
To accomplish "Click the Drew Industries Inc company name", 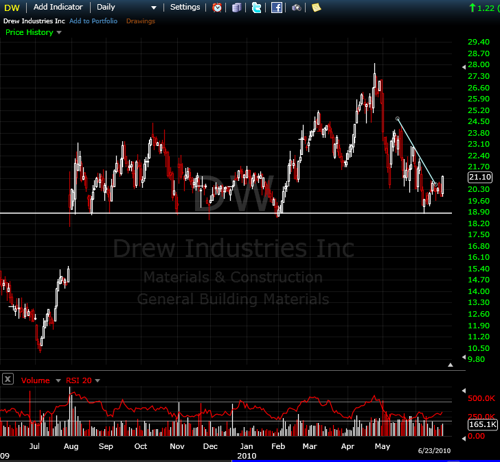I will (34, 21).
